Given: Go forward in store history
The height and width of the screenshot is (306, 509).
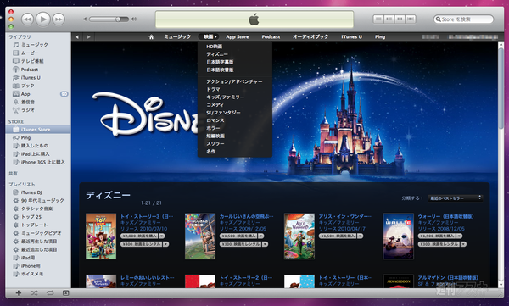Looking at the screenshot, I should click(88, 36).
